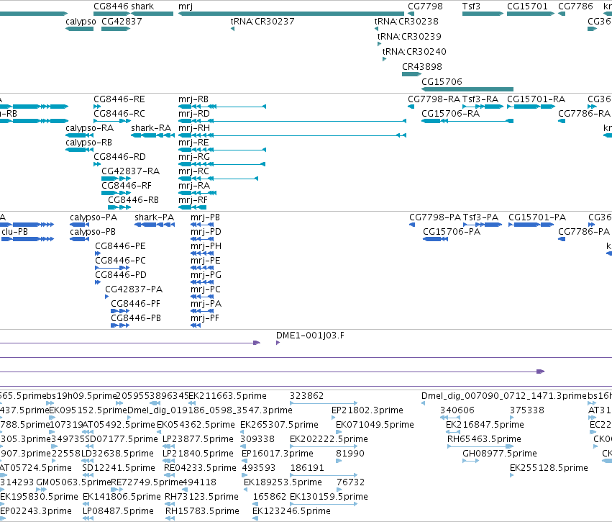612x522 pixels.
Task: Click tRNA:CR30240 label
Action: click(414, 52)
